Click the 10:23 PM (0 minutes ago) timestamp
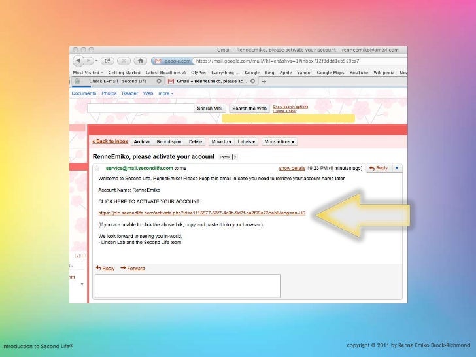The image size is (476, 357). pyautogui.click(x=334, y=168)
